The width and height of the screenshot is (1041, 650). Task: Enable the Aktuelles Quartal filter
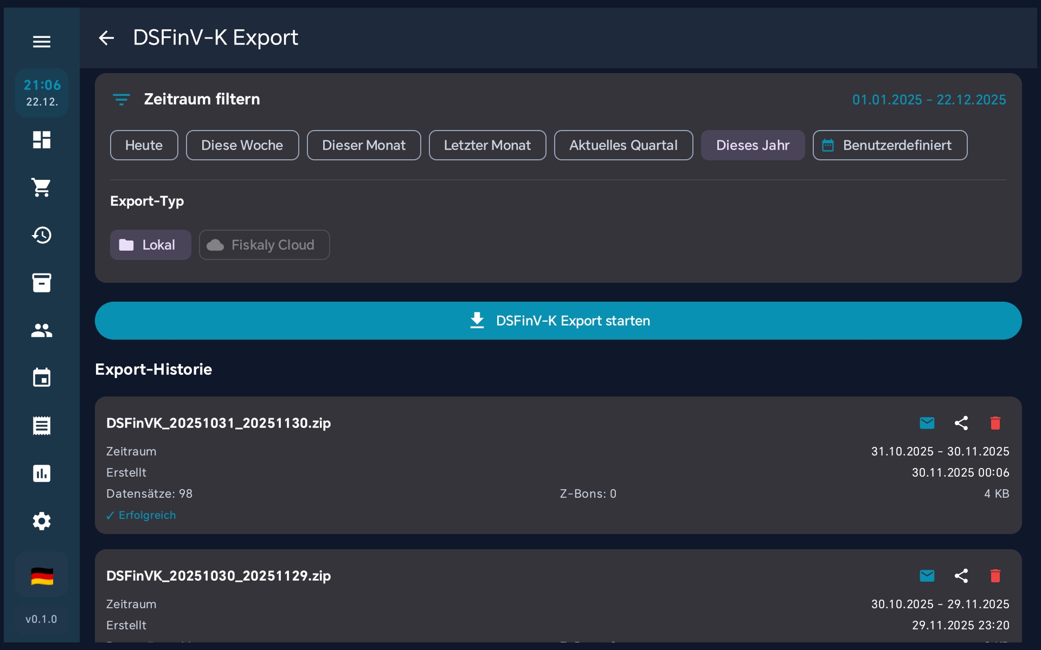(624, 145)
